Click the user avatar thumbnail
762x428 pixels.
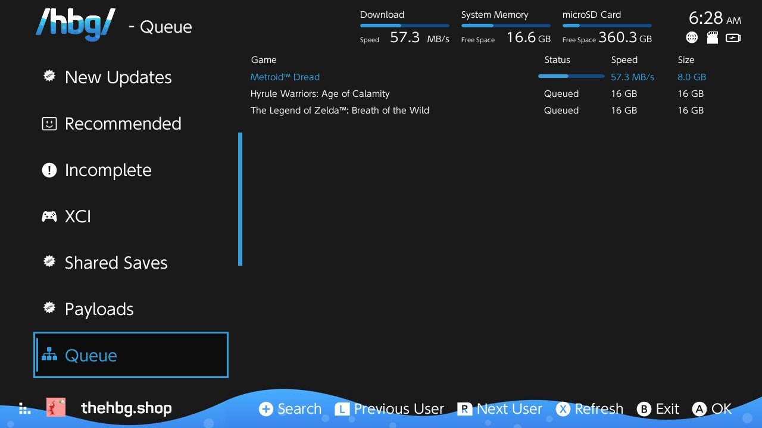point(56,407)
